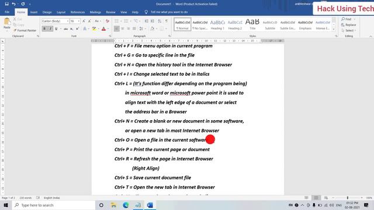
Task: Justify the paragraph text
Action: click(x=134, y=29)
